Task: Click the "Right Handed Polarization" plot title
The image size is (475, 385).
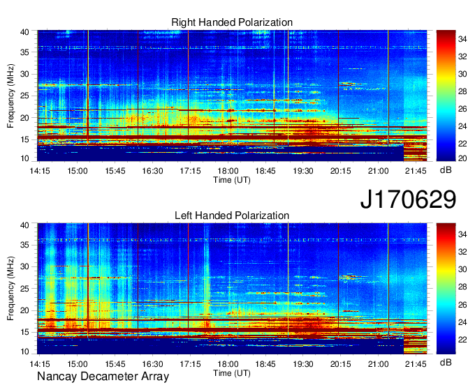Action: tap(232, 22)
